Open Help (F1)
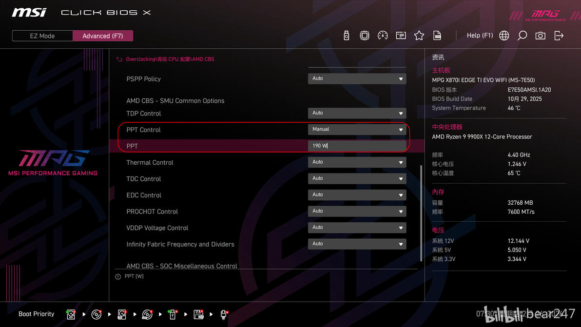This screenshot has width=581, height=327. pyautogui.click(x=480, y=36)
